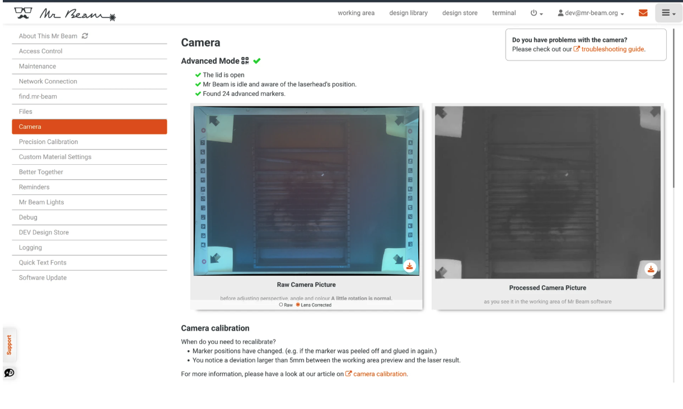Screen dimensions: 683x409
Task: Open Precision Calibration settings
Action: (x=90, y=142)
